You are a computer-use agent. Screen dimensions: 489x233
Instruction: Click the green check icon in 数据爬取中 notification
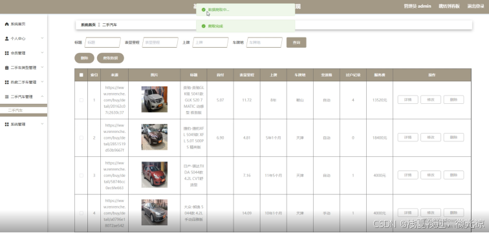(204, 10)
